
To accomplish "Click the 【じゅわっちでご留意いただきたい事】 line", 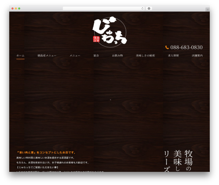I will (38, 168).
